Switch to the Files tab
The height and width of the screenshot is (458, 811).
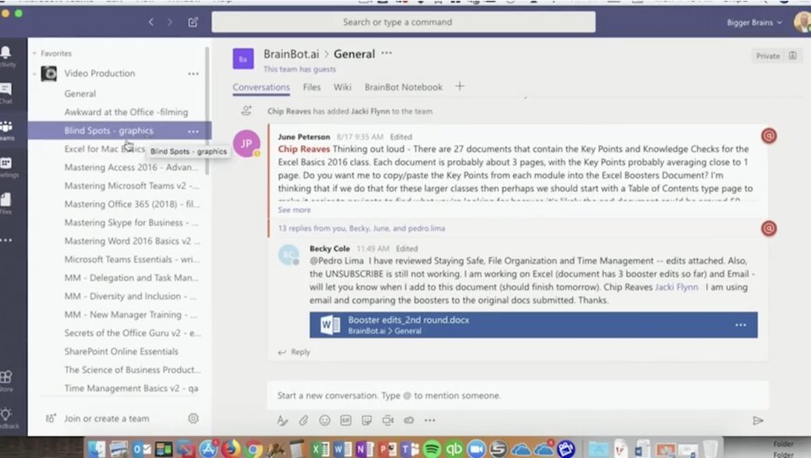click(x=312, y=87)
